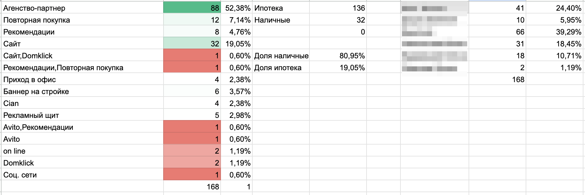The width and height of the screenshot is (585, 195).
Task: Click the 52,38% percentage cell
Action: tap(237, 8)
